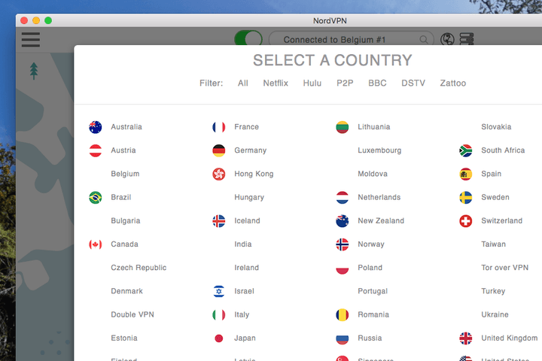Screen dimensions: 542x361
Task: Click the United Kingdom flag icon
Action: tap(466, 338)
